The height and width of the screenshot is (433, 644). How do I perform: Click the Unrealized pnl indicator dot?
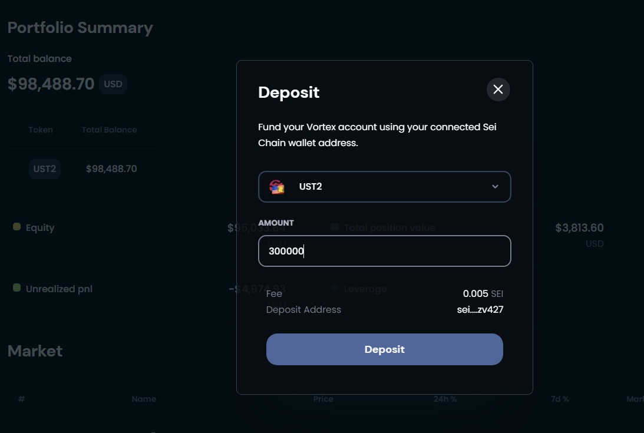[17, 288]
